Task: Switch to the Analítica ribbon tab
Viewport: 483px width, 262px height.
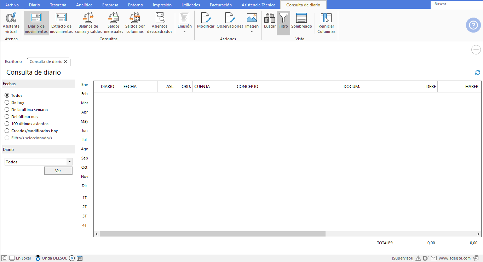Action: point(84,5)
